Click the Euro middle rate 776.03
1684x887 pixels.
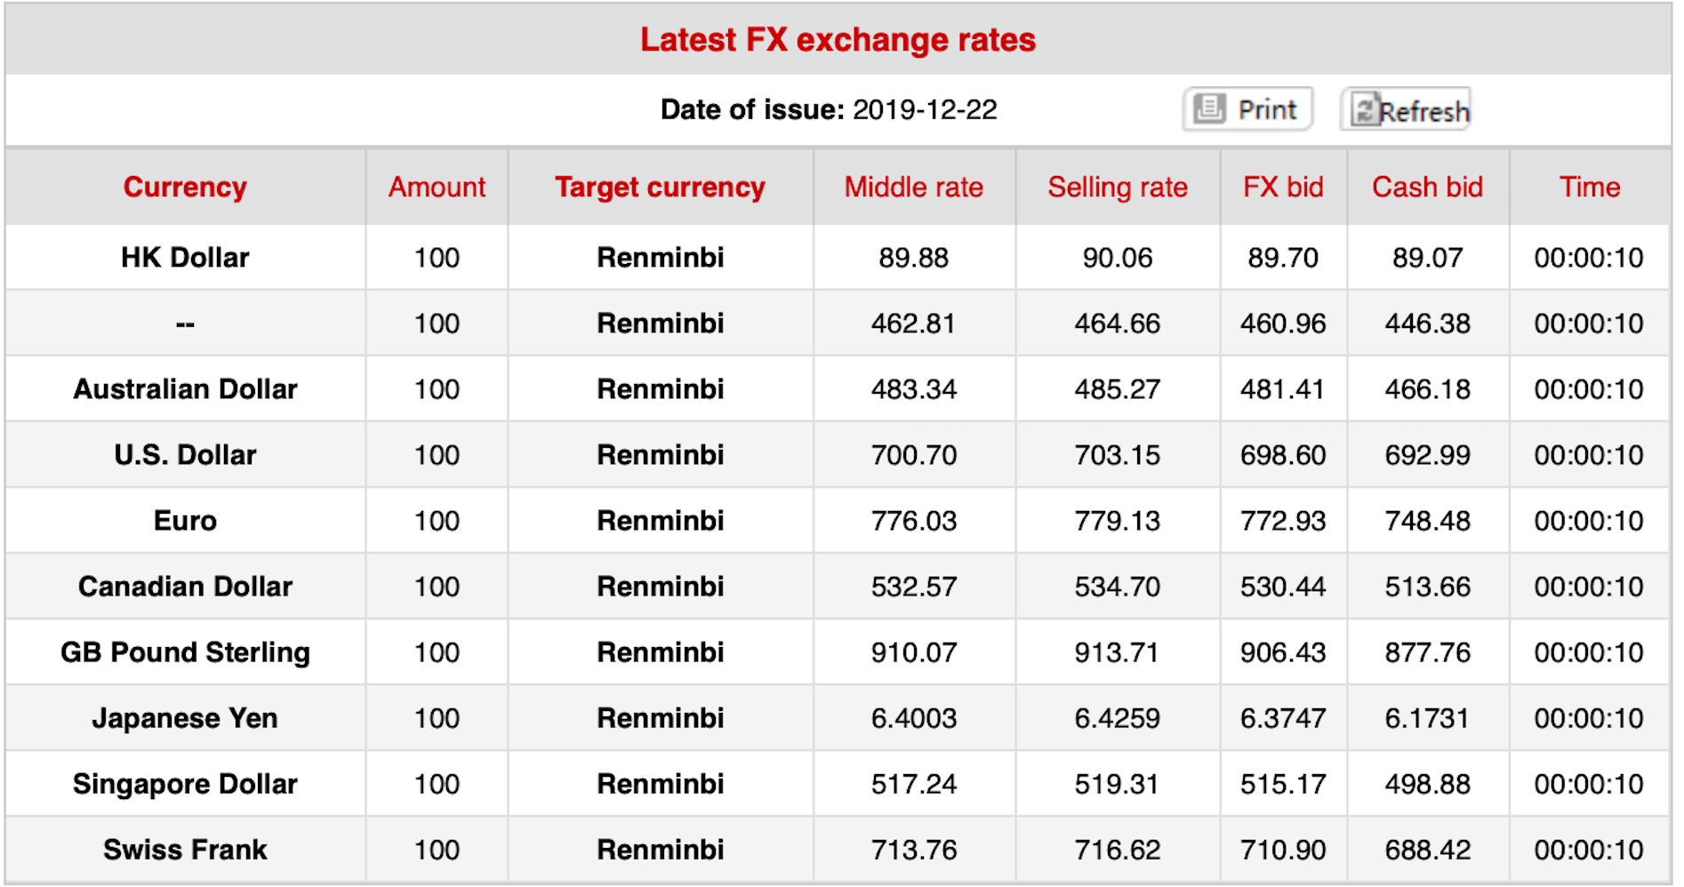pos(913,520)
